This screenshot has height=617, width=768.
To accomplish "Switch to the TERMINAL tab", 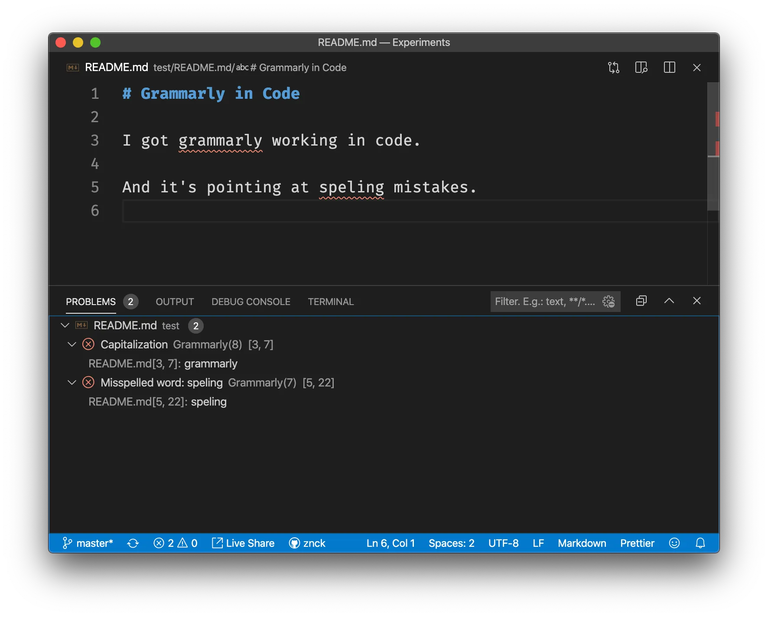I will 331,302.
